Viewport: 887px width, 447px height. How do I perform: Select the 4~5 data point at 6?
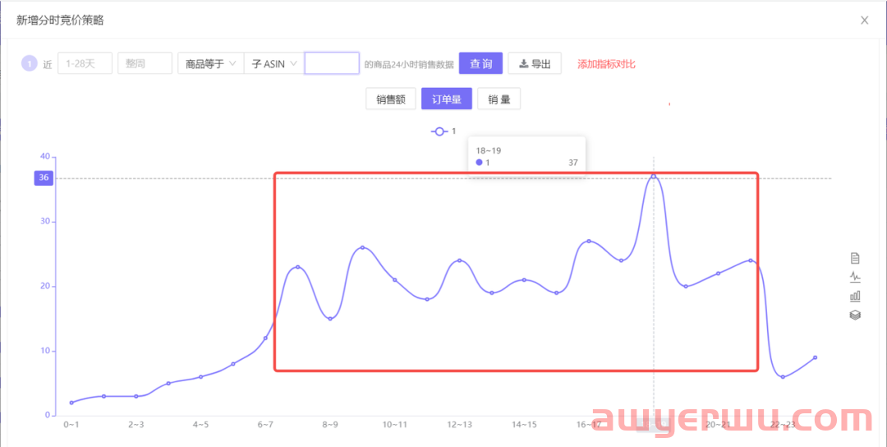pos(201,377)
